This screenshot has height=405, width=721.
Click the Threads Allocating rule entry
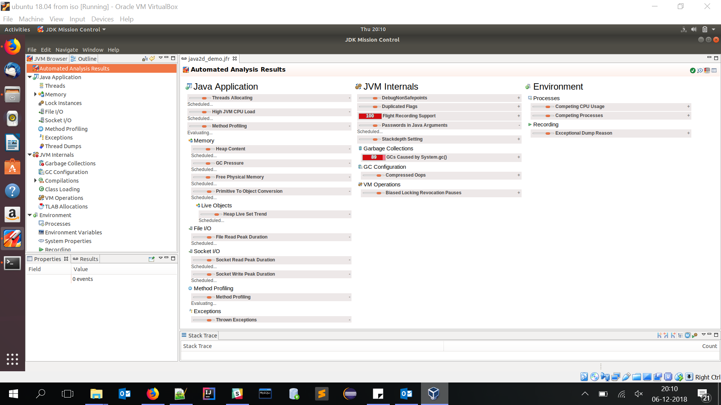tap(232, 98)
